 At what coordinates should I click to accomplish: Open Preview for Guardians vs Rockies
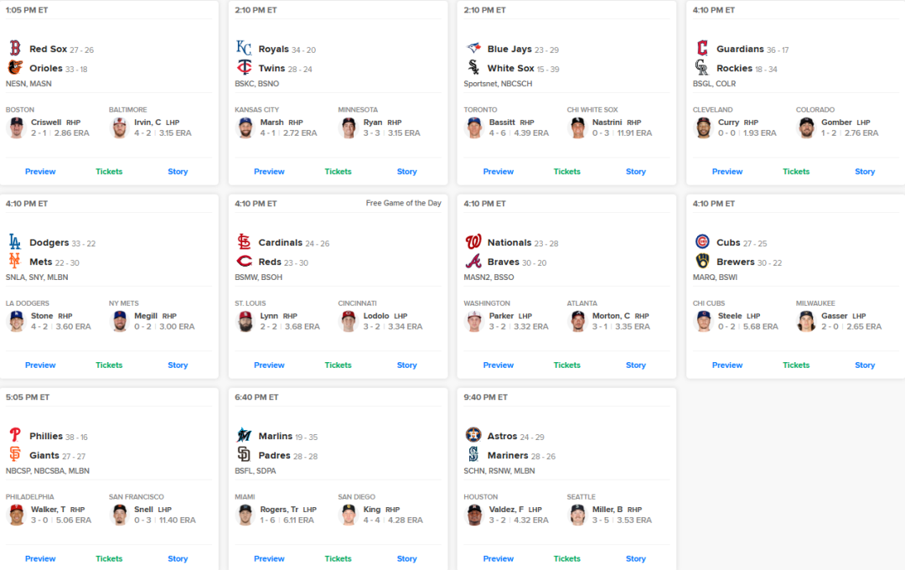click(727, 172)
